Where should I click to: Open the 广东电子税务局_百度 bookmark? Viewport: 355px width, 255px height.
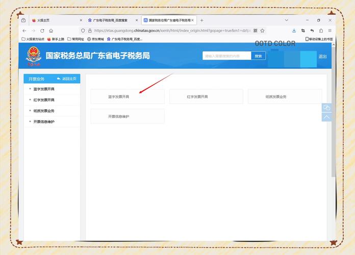point(125,39)
